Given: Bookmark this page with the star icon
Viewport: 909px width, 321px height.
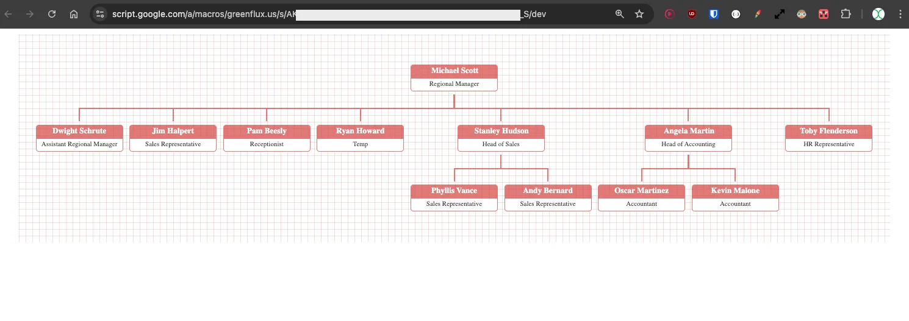Looking at the screenshot, I should (x=639, y=14).
